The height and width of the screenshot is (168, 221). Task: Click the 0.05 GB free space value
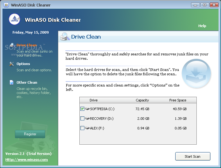[x=181, y=128]
